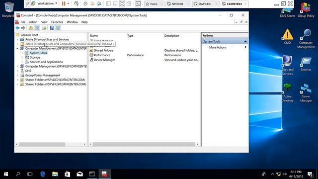Expand the DNS tree node
This screenshot has height=179, width=318.
pyautogui.click(x=17, y=71)
